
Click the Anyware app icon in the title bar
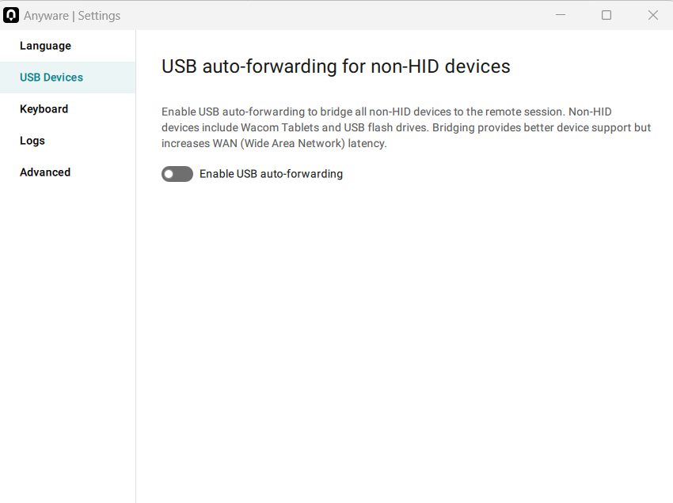pyautogui.click(x=11, y=16)
